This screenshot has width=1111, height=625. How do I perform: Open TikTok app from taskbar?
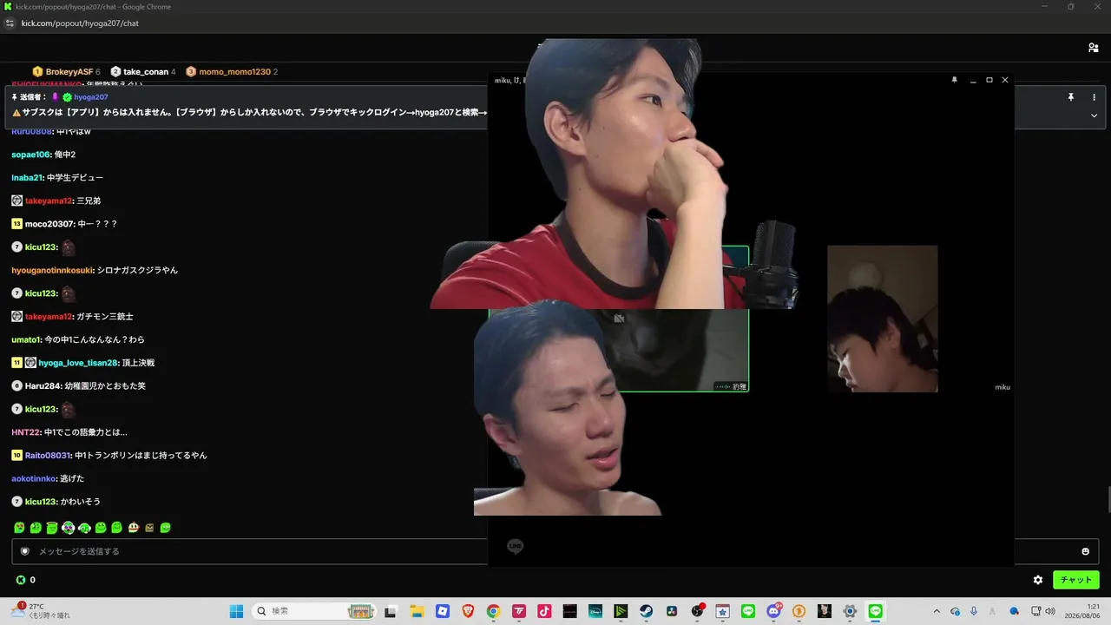tap(544, 611)
